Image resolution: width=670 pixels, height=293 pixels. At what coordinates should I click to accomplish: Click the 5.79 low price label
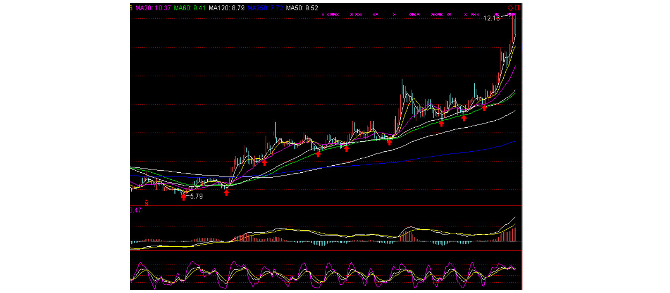[197, 196]
